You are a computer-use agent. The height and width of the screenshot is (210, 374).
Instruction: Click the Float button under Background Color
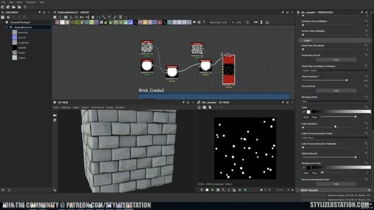314,173
